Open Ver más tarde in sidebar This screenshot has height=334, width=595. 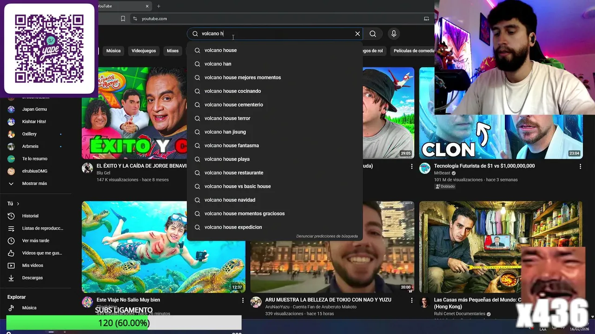click(x=35, y=241)
